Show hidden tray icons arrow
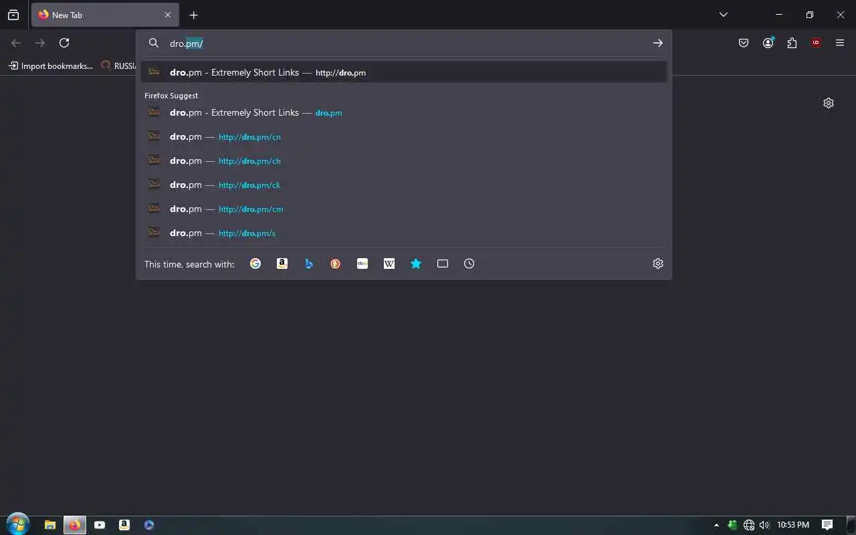Screen dimensions: 856x535 tap(717, 525)
